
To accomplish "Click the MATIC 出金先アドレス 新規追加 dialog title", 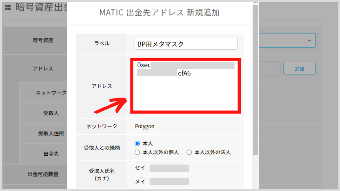I will click(159, 13).
